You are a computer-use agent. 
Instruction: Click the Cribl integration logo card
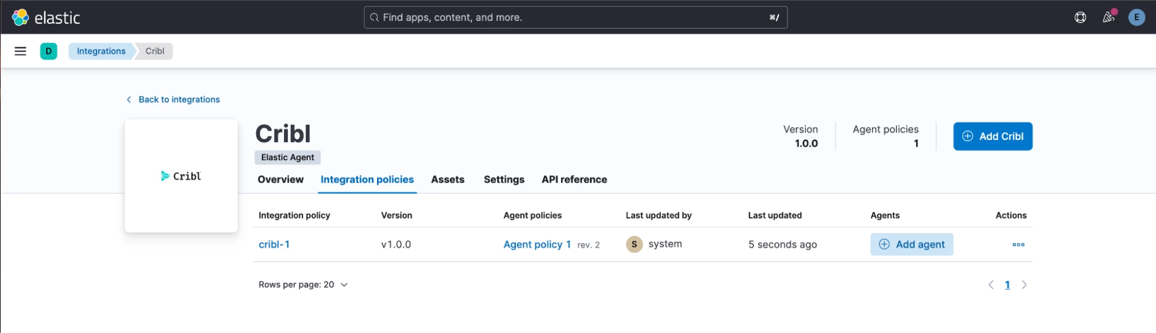coord(181,176)
